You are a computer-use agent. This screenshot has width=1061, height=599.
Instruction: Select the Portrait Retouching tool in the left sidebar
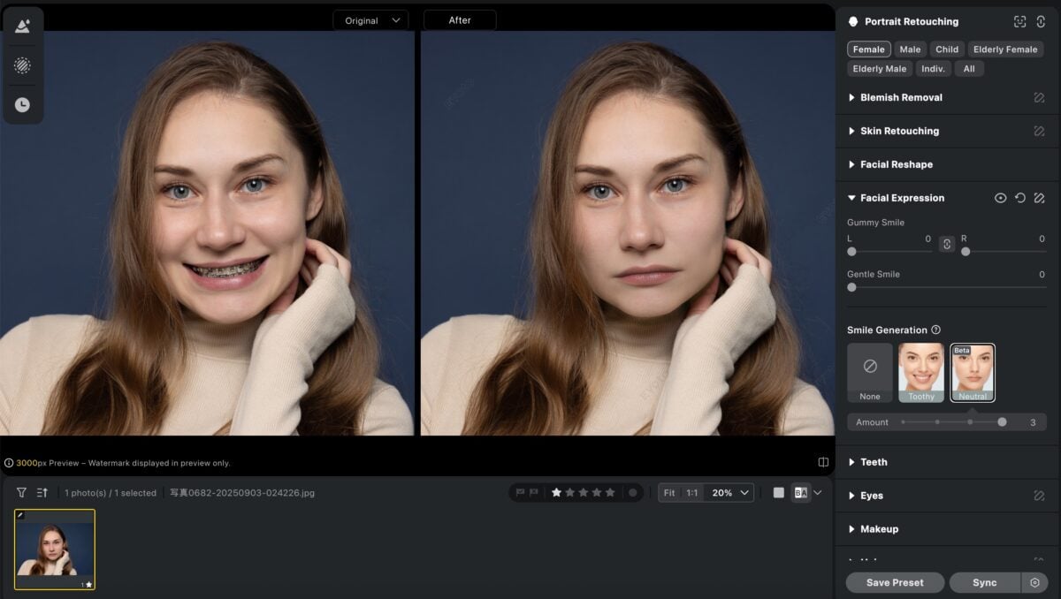pyautogui.click(x=23, y=25)
